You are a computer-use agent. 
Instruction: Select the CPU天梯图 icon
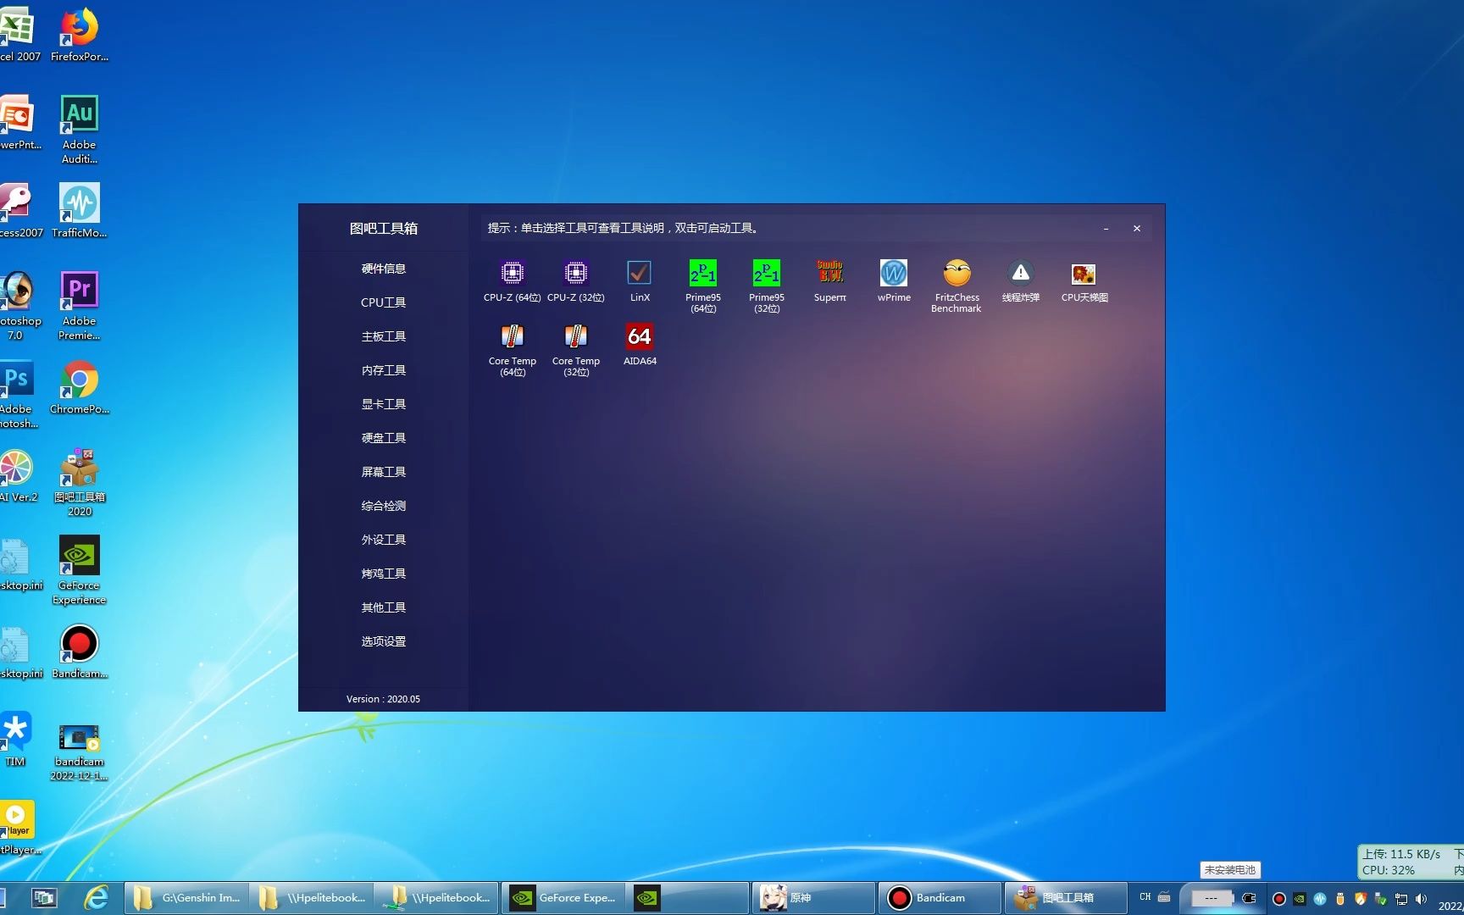pyautogui.click(x=1084, y=274)
